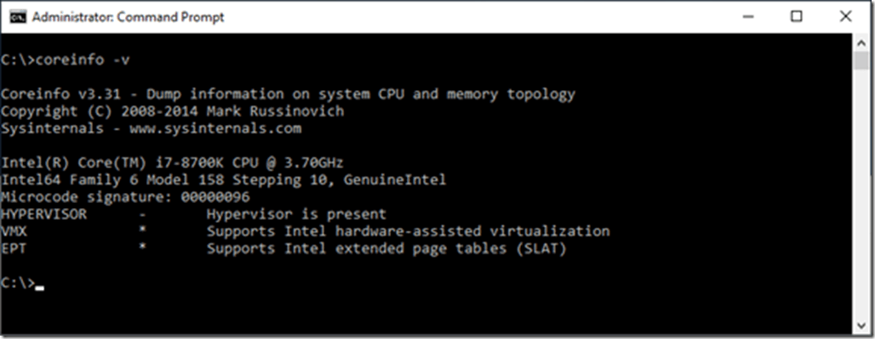875x339 pixels.
Task: Click the blinking cursor at C:\> prompt
Action: click(x=39, y=288)
